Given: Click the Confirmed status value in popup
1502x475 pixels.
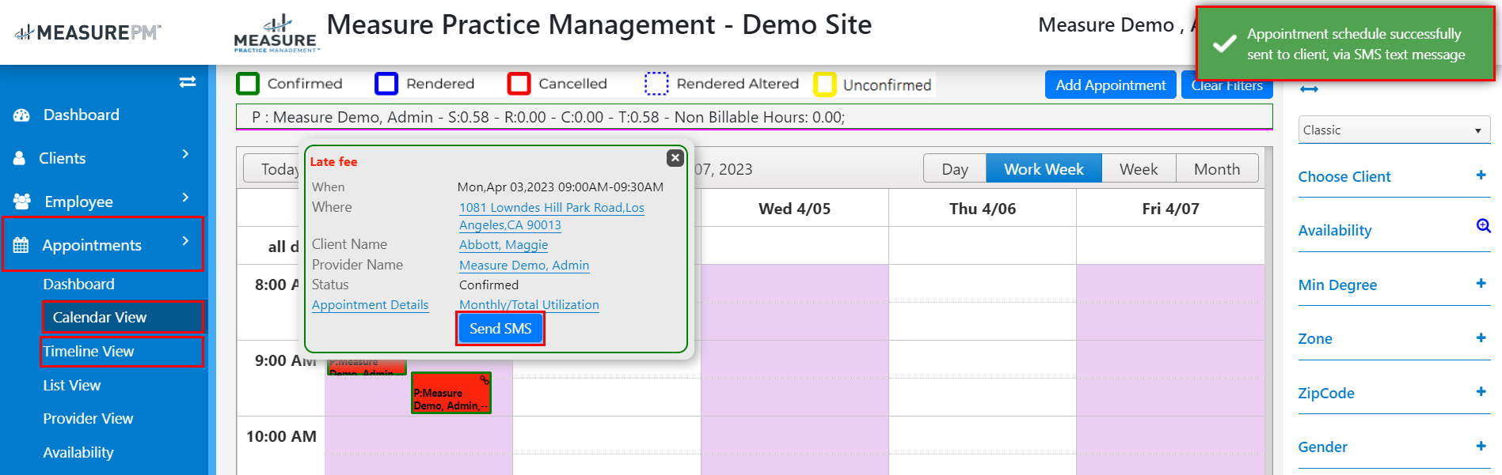Looking at the screenshot, I should point(489,285).
